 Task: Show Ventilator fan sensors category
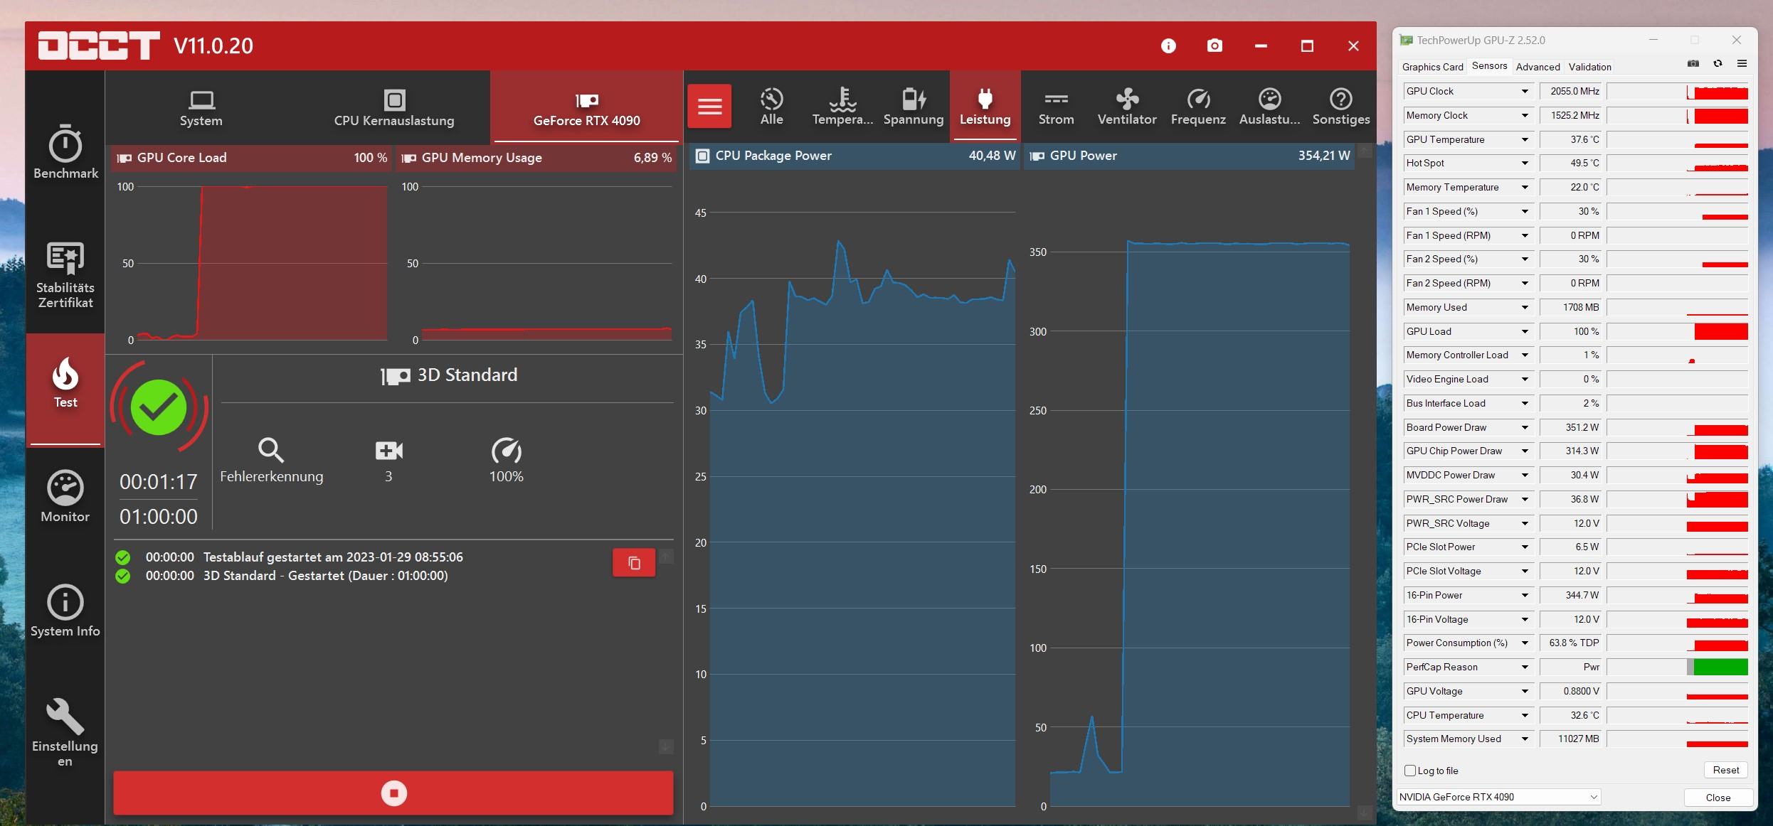(1127, 107)
